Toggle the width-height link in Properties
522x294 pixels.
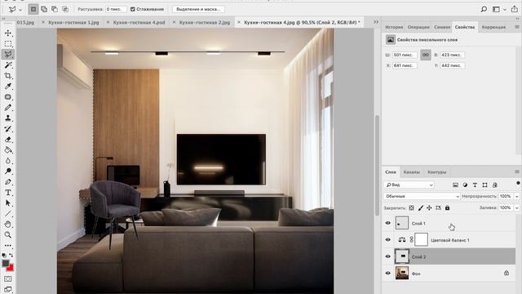pyautogui.click(x=426, y=55)
